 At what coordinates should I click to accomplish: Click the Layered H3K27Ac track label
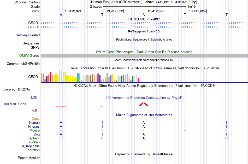[17, 89]
